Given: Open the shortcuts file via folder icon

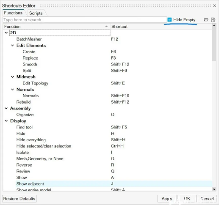Looking at the screenshot, I should (x=206, y=20).
